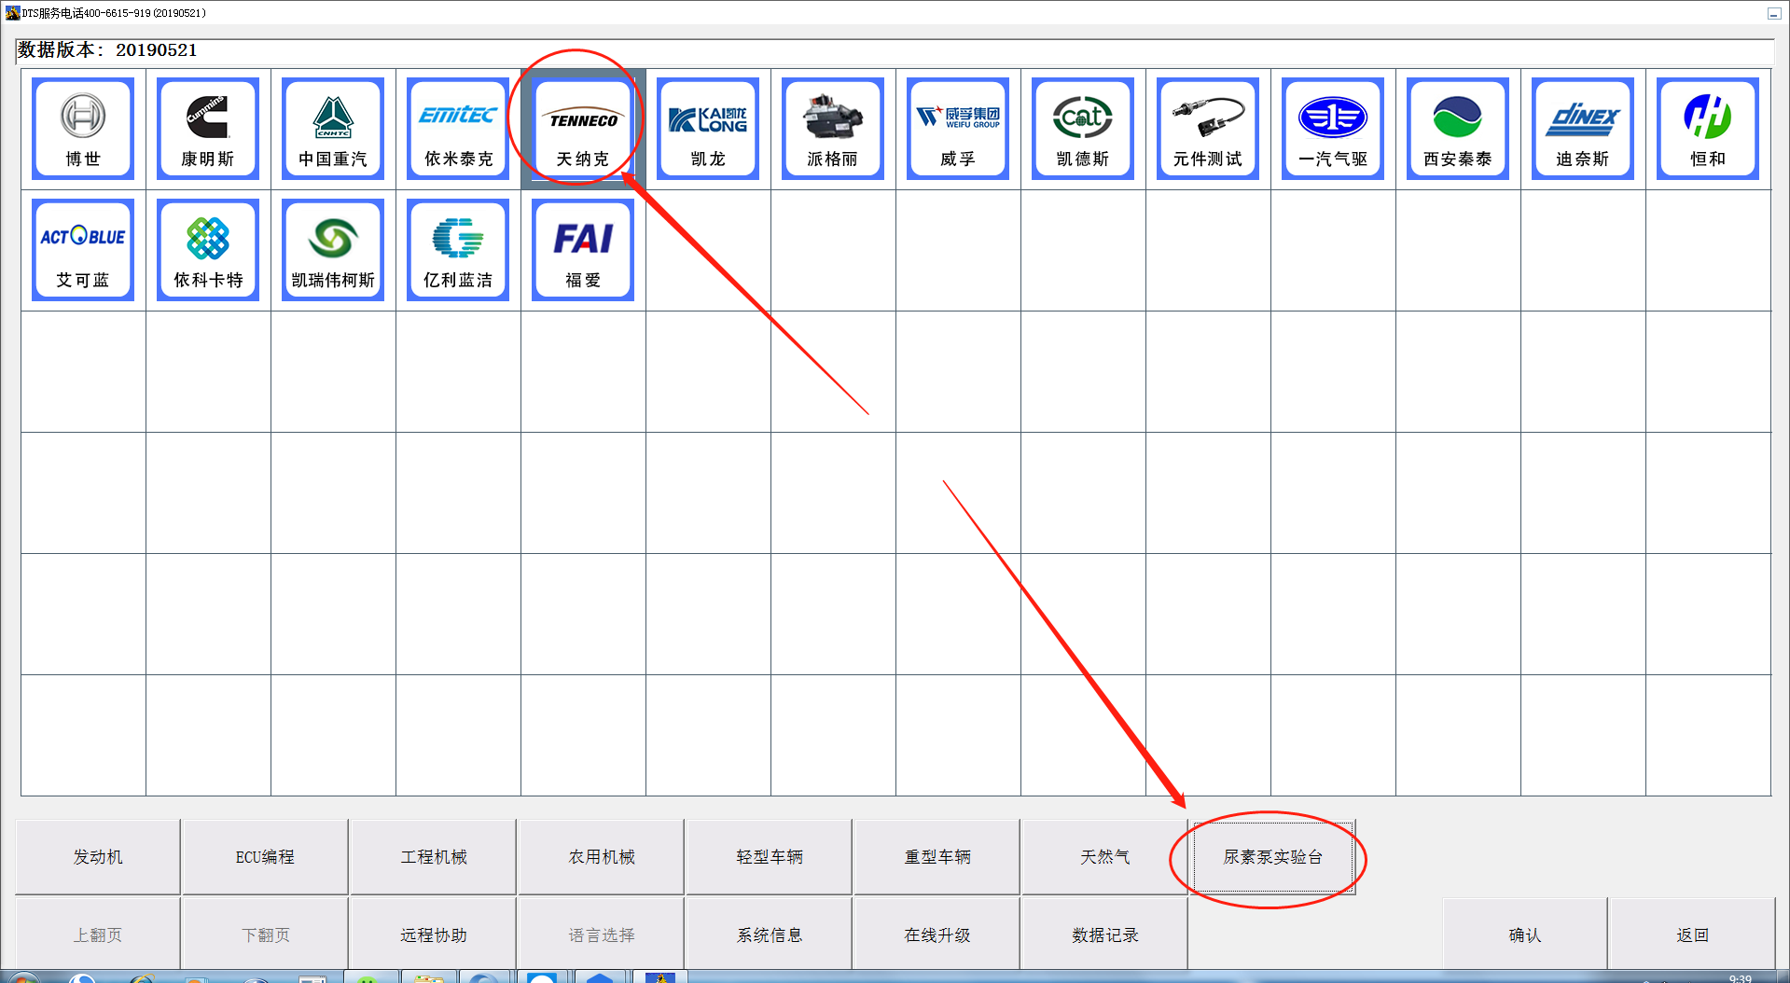Click the 上翻页 page up button

pyautogui.click(x=98, y=934)
